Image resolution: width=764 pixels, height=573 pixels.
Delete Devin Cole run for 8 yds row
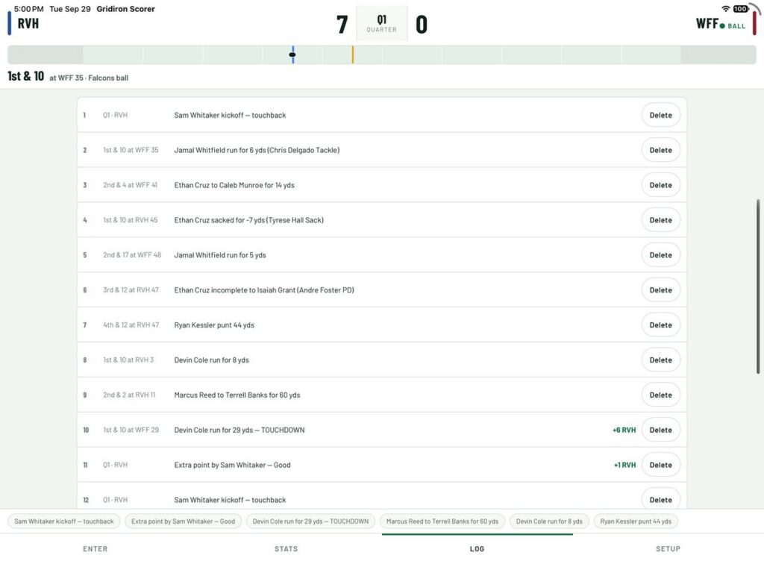point(661,360)
